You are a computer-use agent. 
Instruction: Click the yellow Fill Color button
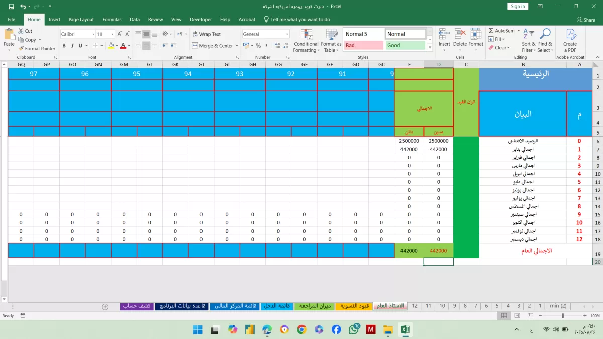[x=111, y=46]
